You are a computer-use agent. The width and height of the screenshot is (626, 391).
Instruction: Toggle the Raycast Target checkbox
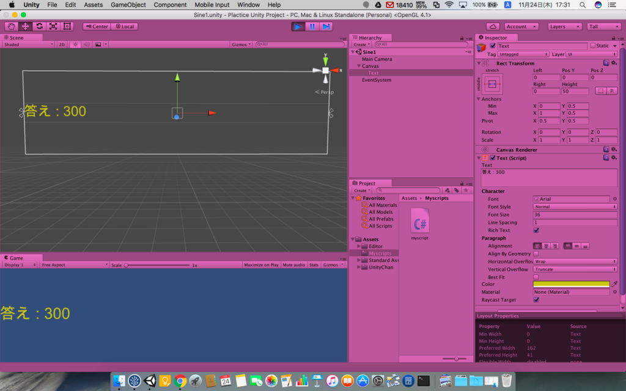click(x=536, y=299)
